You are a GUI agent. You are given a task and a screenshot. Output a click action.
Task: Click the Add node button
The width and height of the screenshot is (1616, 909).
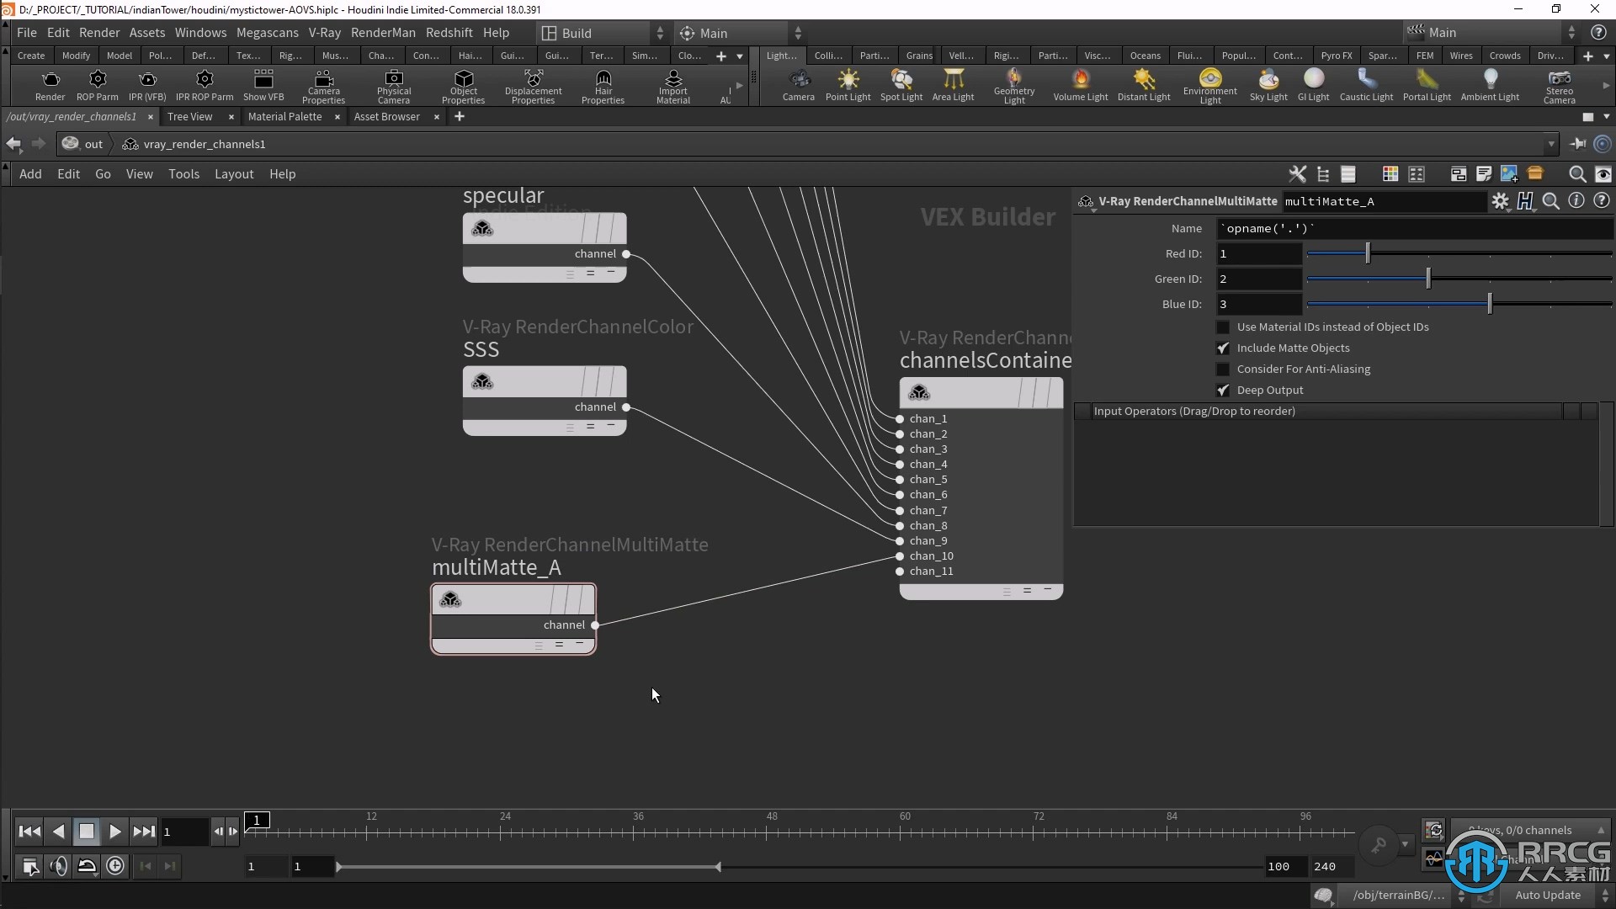(x=29, y=173)
